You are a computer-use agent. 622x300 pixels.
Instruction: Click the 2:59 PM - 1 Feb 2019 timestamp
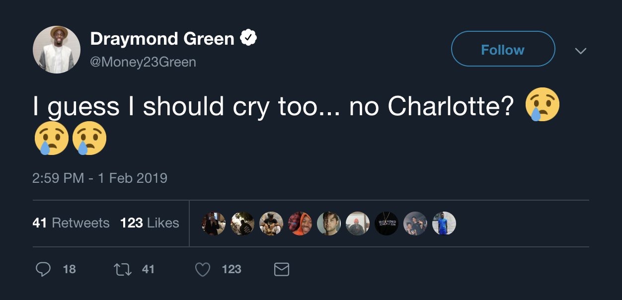(100, 178)
